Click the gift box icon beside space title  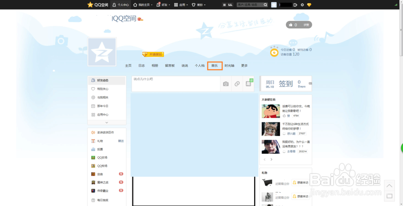tap(140, 19)
